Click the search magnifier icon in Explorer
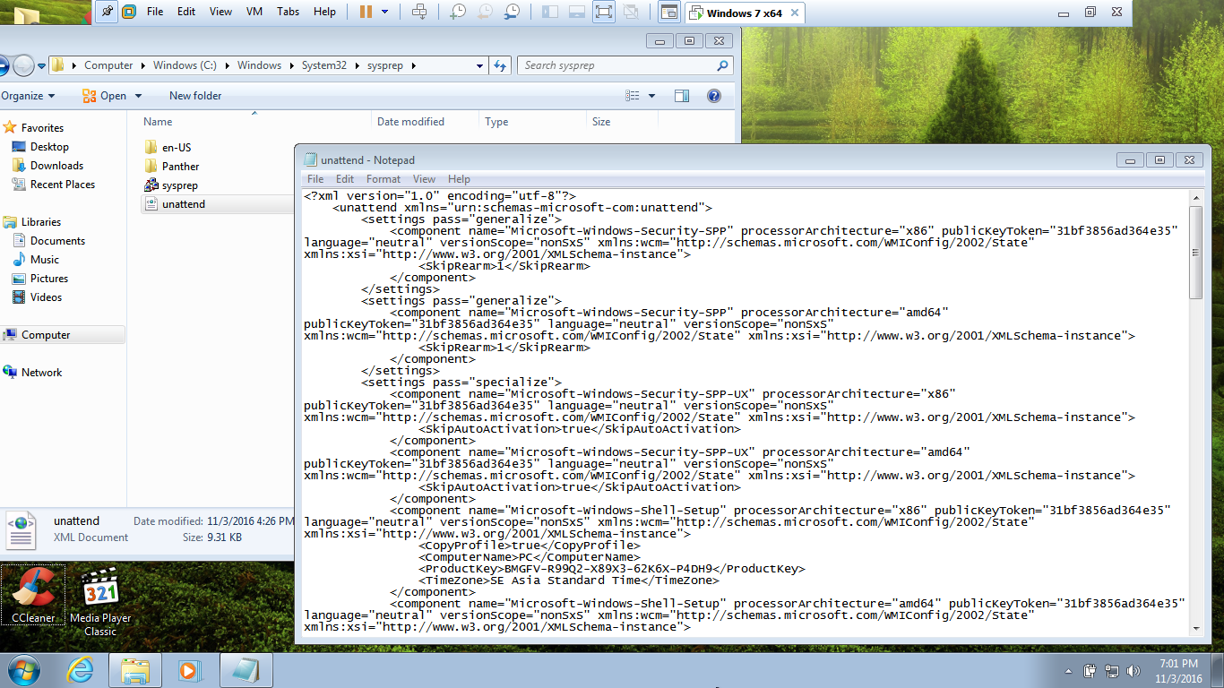 (x=722, y=65)
